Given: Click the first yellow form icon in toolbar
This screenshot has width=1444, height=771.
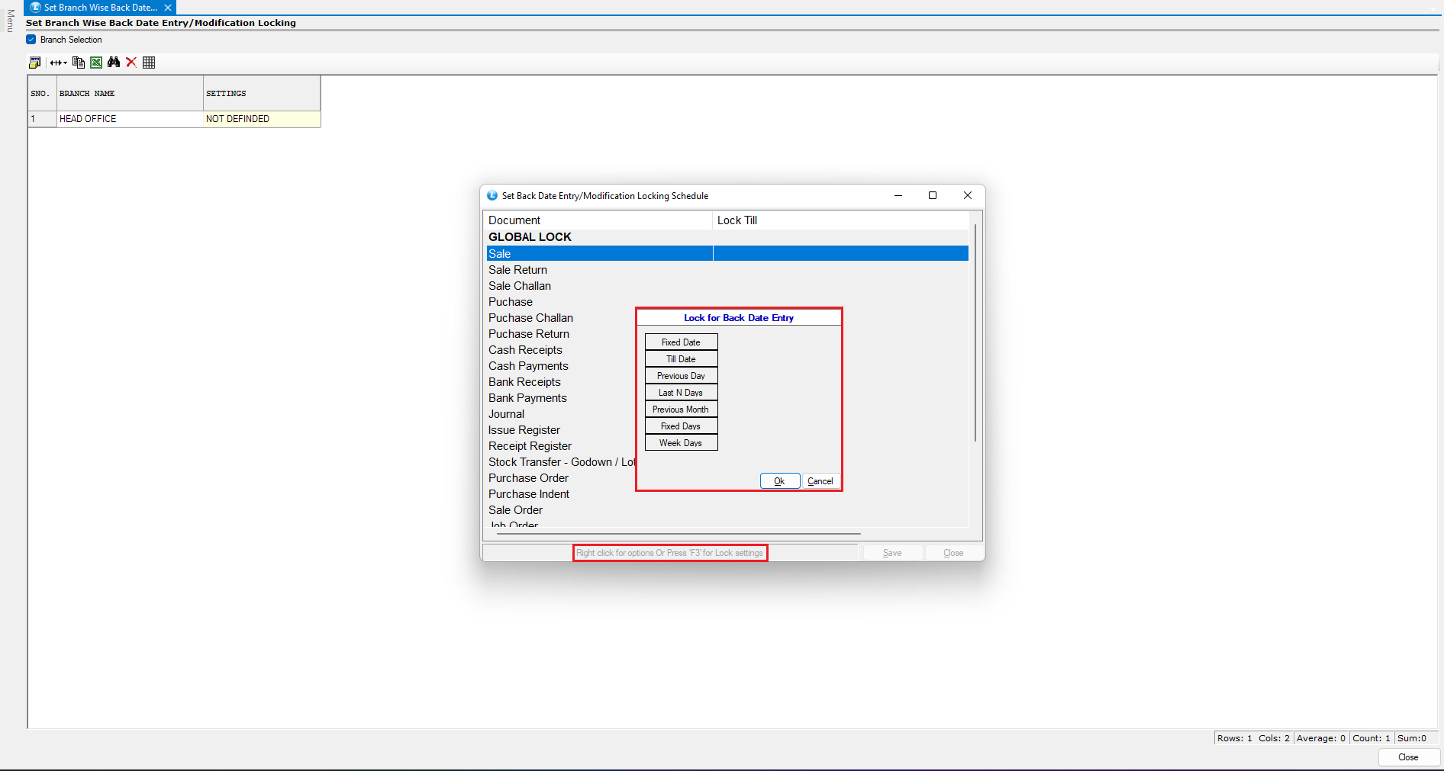Looking at the screenshot, I should pyautogui.click(x=34, y=63).
